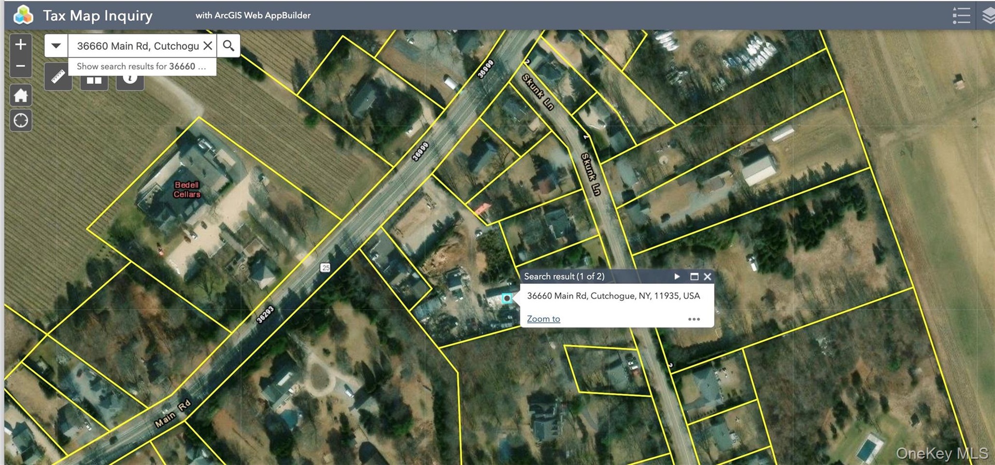Screen dimensions: 995x465
Task: Return to the default home extent
Action: click(21, 95)
